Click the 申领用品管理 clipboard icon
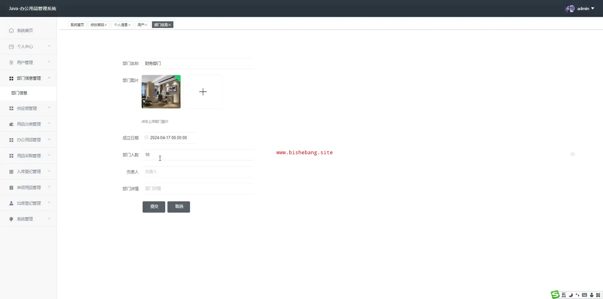This screenshot has width=603, height=299. tap(11, 188)
